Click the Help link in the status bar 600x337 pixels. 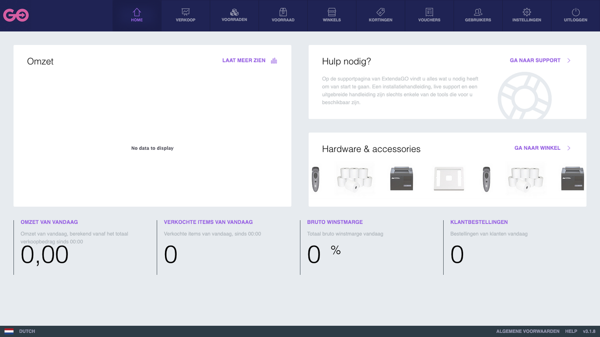coord(571,331)
